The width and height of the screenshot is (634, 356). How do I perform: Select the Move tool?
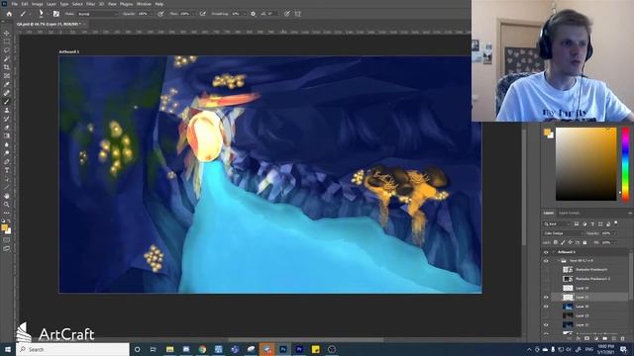pyautogui.click(x=7, y=33)
